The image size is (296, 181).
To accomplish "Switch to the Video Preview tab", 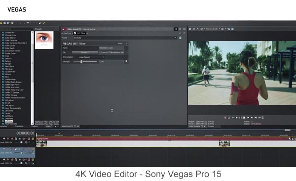I will [194, 126].
